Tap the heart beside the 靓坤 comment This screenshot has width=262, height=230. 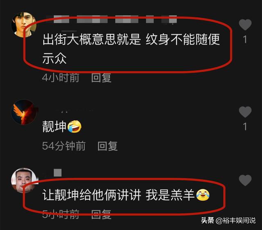[245, 112]
